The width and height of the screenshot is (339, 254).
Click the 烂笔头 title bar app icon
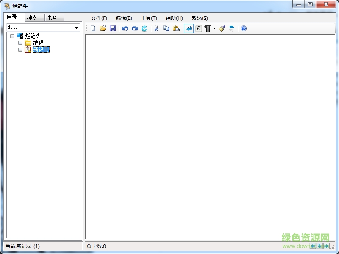tap(7, 6)
